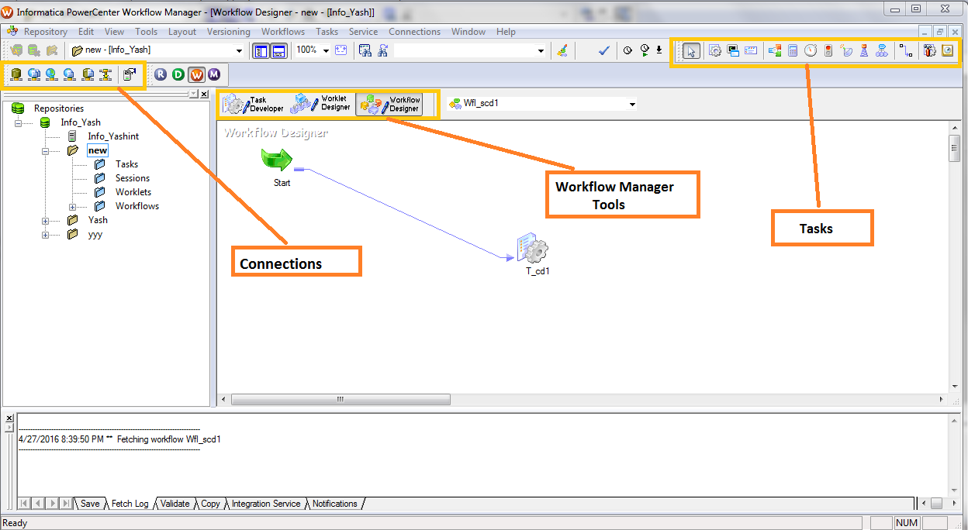968x530 pixels.
Task: Expand the yyy folder node
Action: [x=45, y=234]
